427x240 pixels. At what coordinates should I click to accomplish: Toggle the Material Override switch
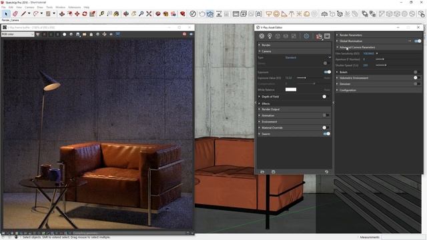pos(326,127)
